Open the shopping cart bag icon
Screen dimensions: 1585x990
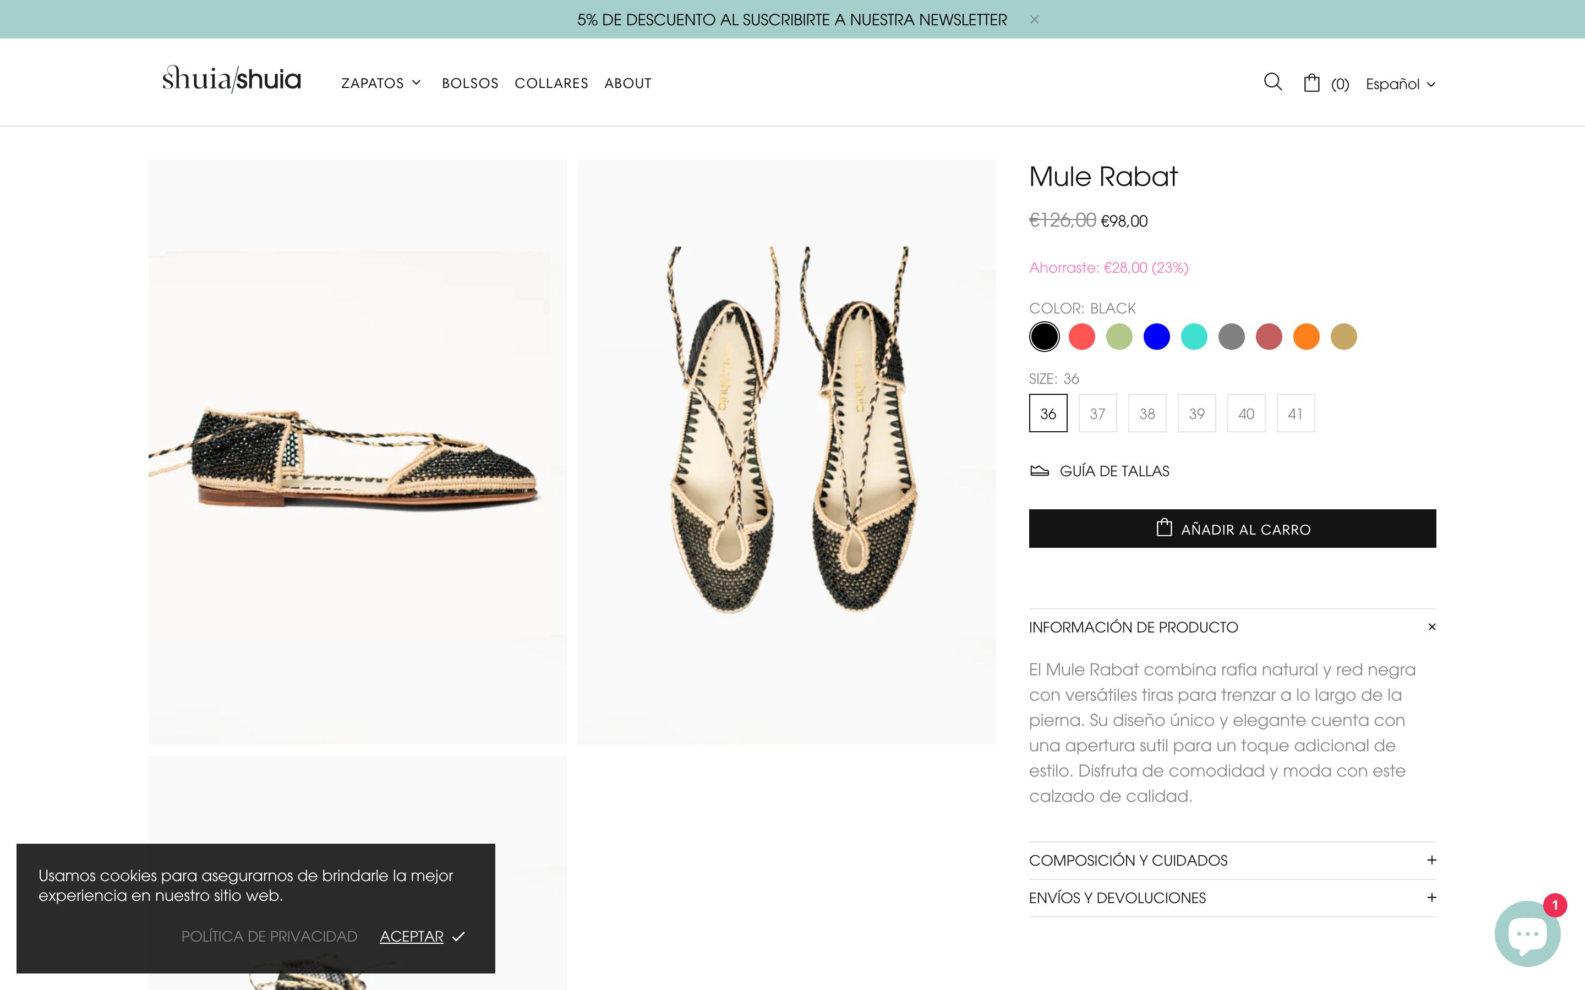1312,82
